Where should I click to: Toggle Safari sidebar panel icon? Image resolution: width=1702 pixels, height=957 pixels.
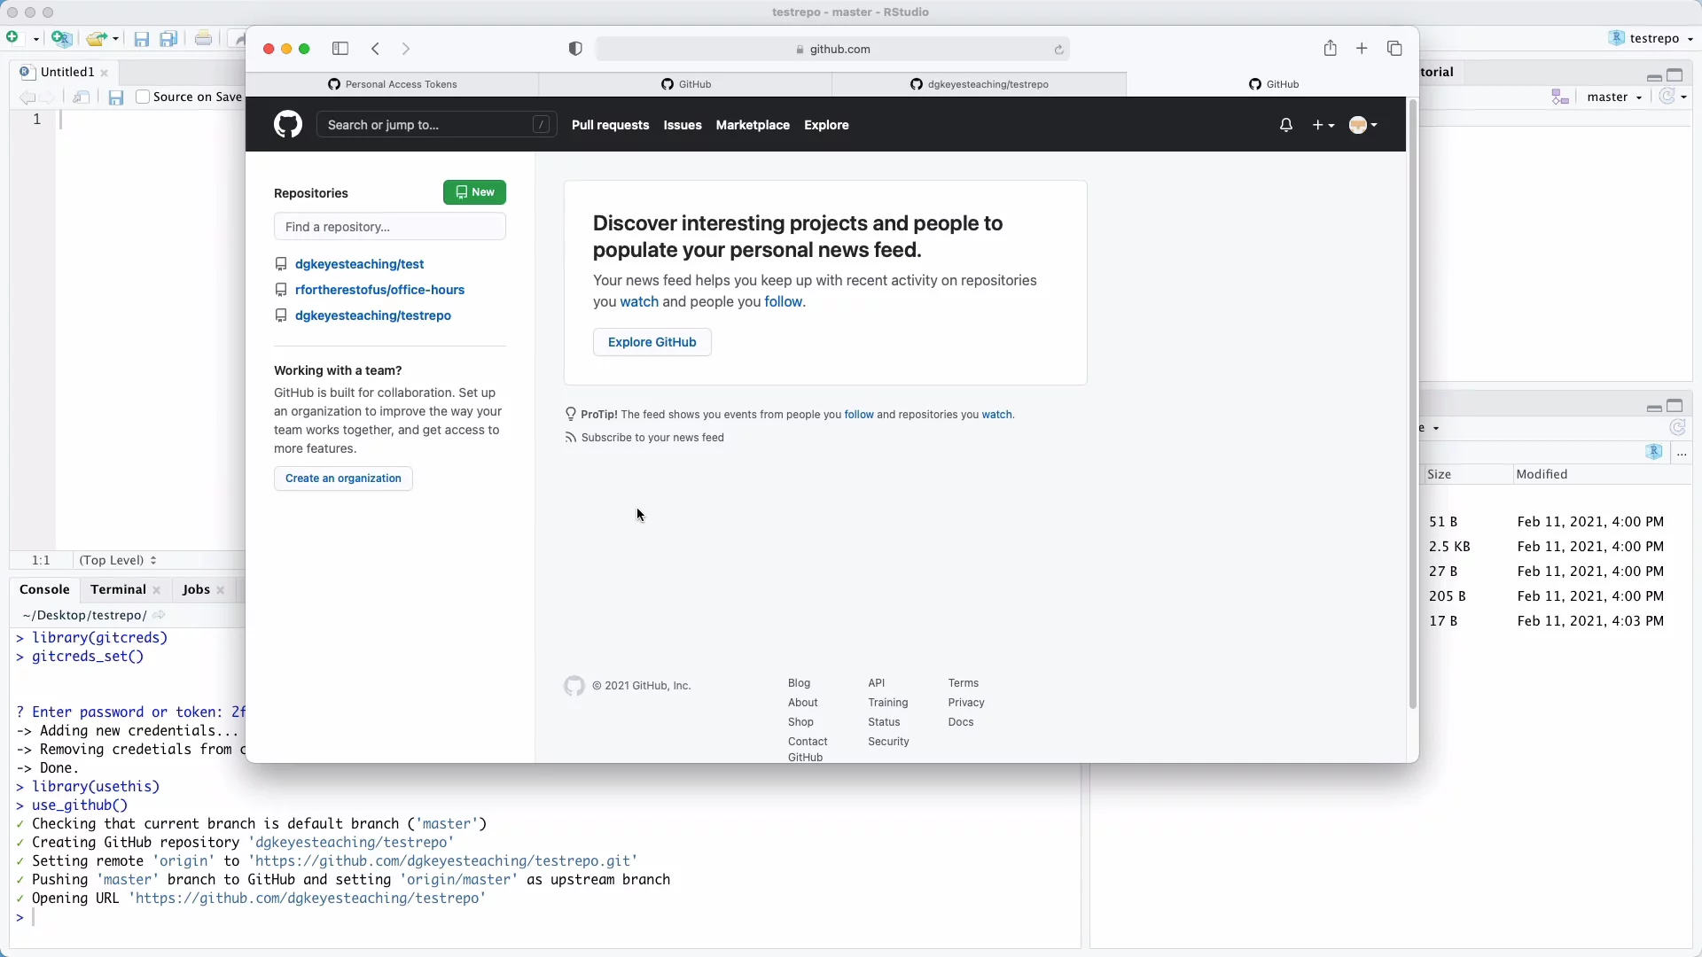(x=340, y=49)
